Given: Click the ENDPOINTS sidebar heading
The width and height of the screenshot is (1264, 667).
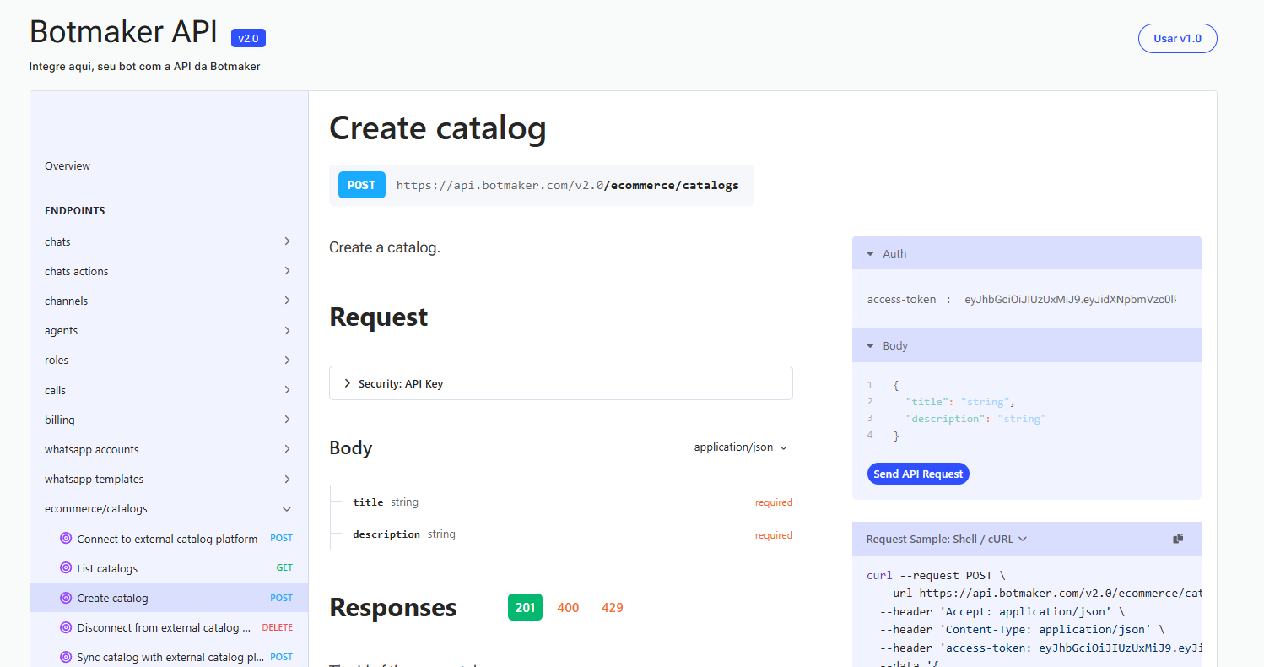Looking at the screenshot, I should (75, 210).
